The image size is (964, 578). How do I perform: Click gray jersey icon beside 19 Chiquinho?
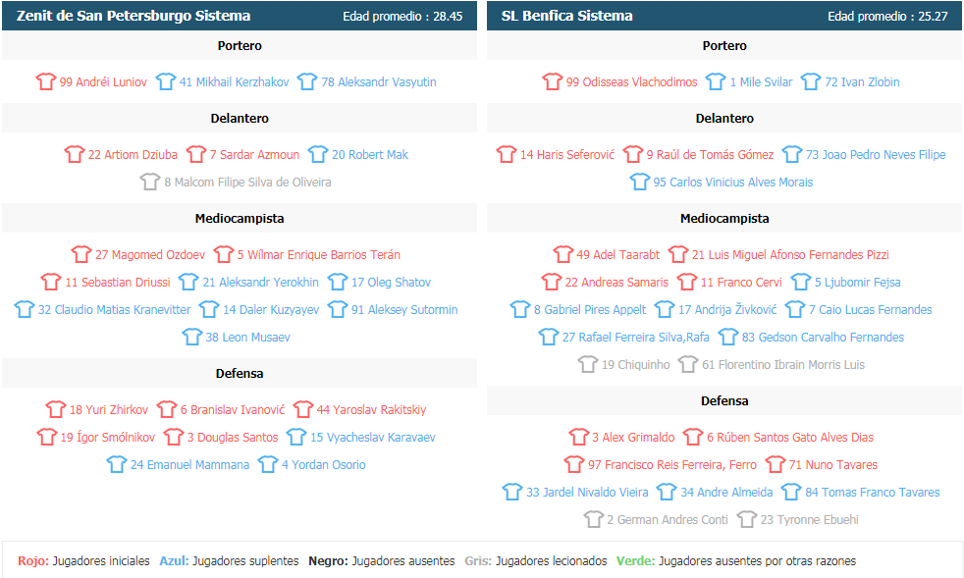[x=588, y=364]
